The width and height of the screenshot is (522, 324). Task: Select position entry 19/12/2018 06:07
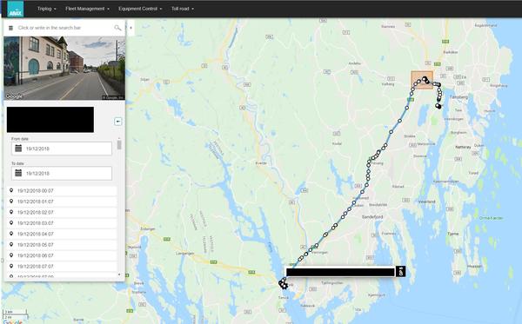click(62, 255)
